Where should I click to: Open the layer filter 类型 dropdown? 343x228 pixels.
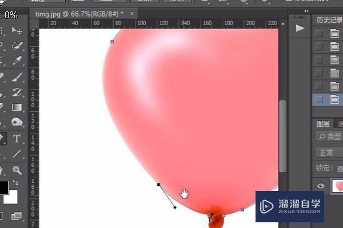329,137
